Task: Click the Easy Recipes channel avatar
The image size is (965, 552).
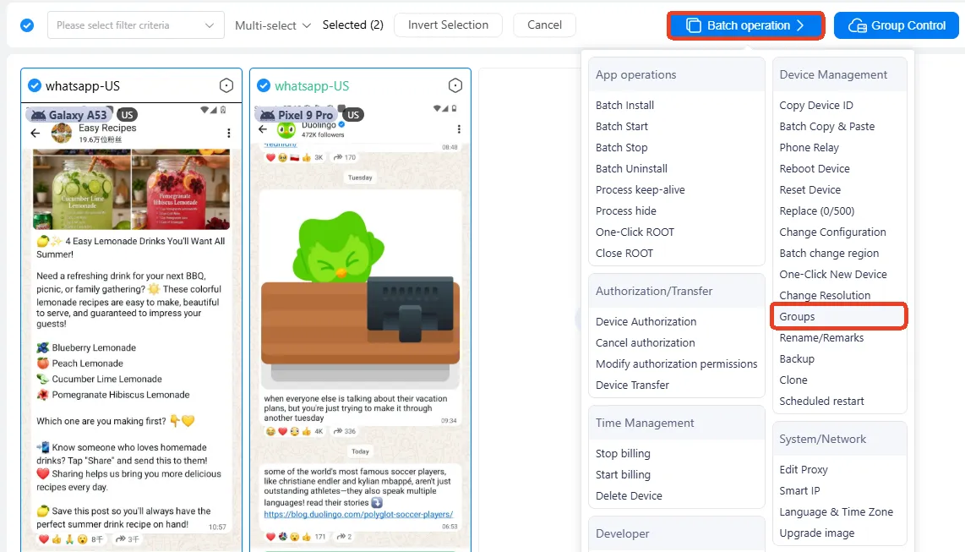Action: coord(62,133)
